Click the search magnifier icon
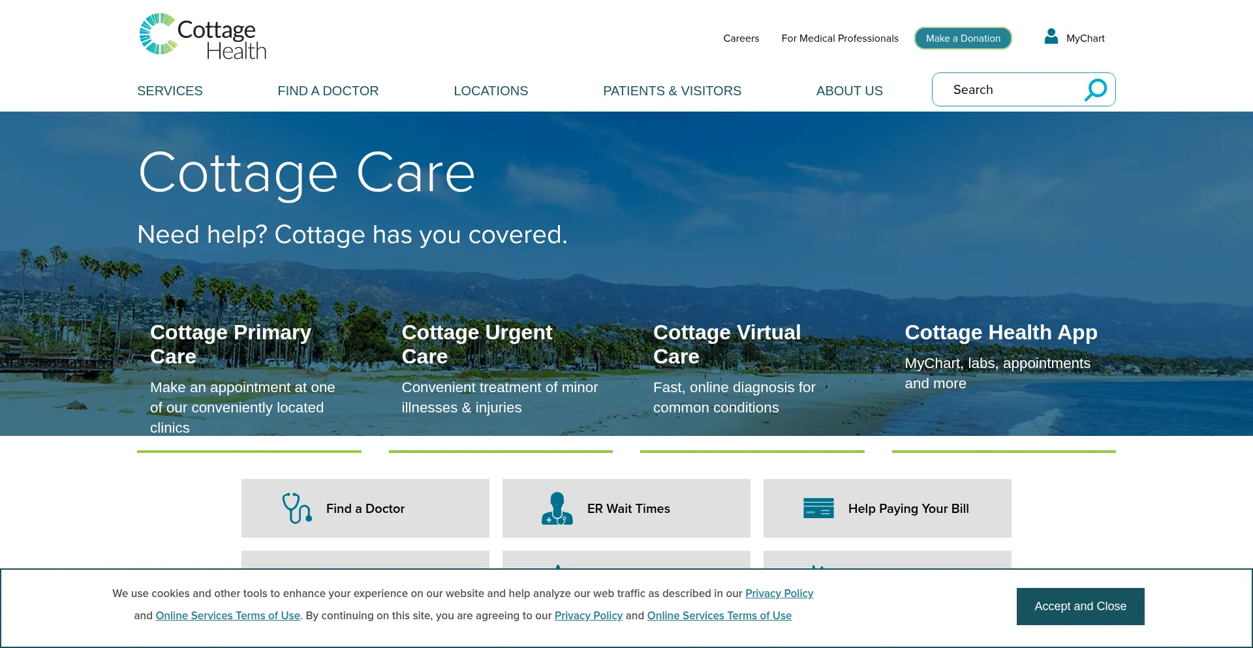Screen dimensions: 1253x648 [x=1096, y=90]
